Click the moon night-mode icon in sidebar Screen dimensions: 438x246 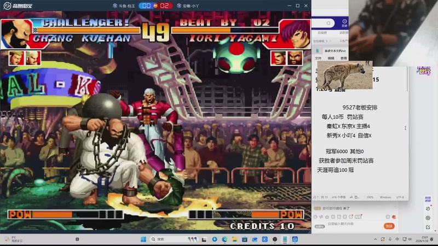tap(428, 209)
